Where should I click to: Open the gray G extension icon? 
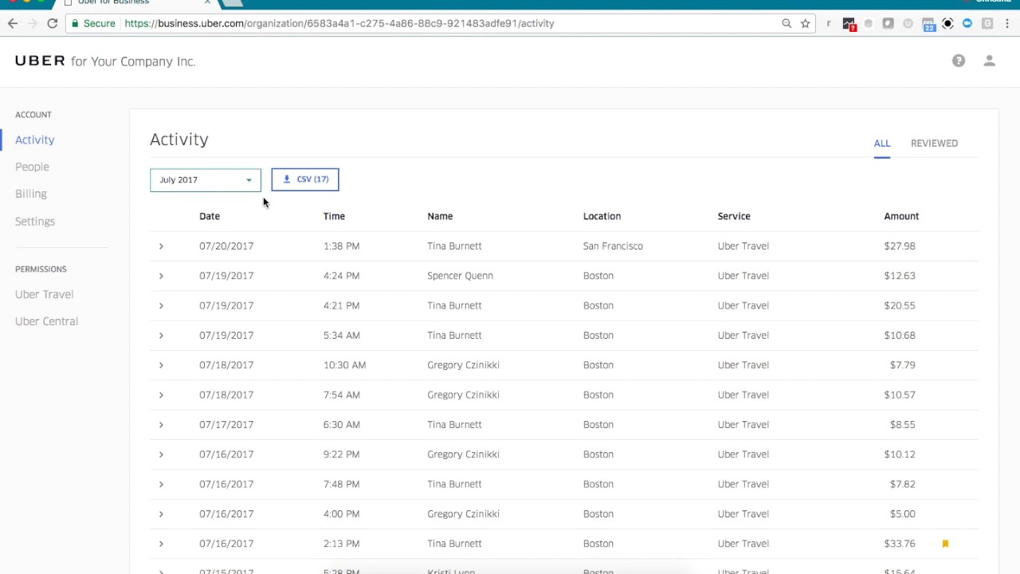click(x=987, y=23)
